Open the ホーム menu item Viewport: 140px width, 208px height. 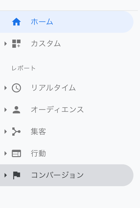pyautogui.click(x=67, y=22)
